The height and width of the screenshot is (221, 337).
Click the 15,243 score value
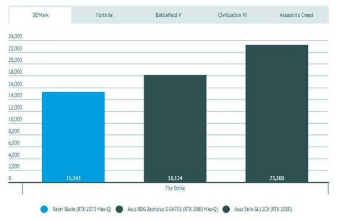click(x=73, y=178)
